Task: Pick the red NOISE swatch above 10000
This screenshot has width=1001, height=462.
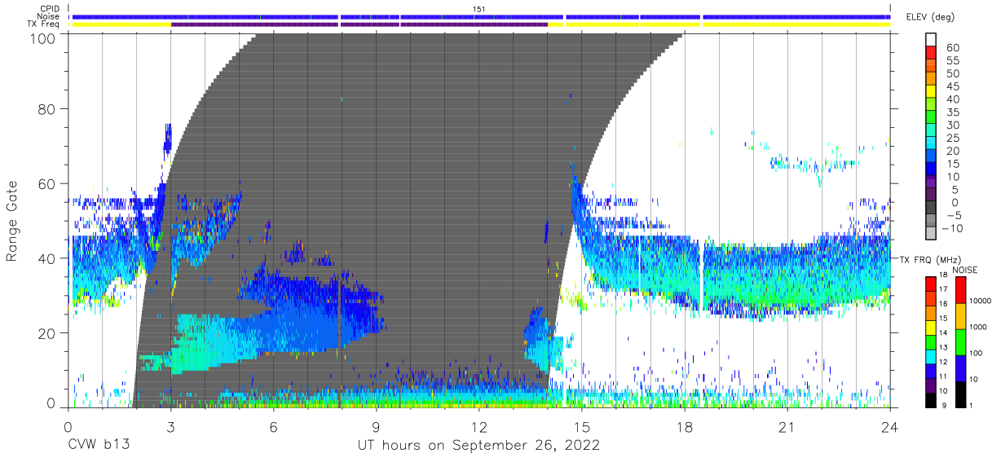Action: (959, 288)
